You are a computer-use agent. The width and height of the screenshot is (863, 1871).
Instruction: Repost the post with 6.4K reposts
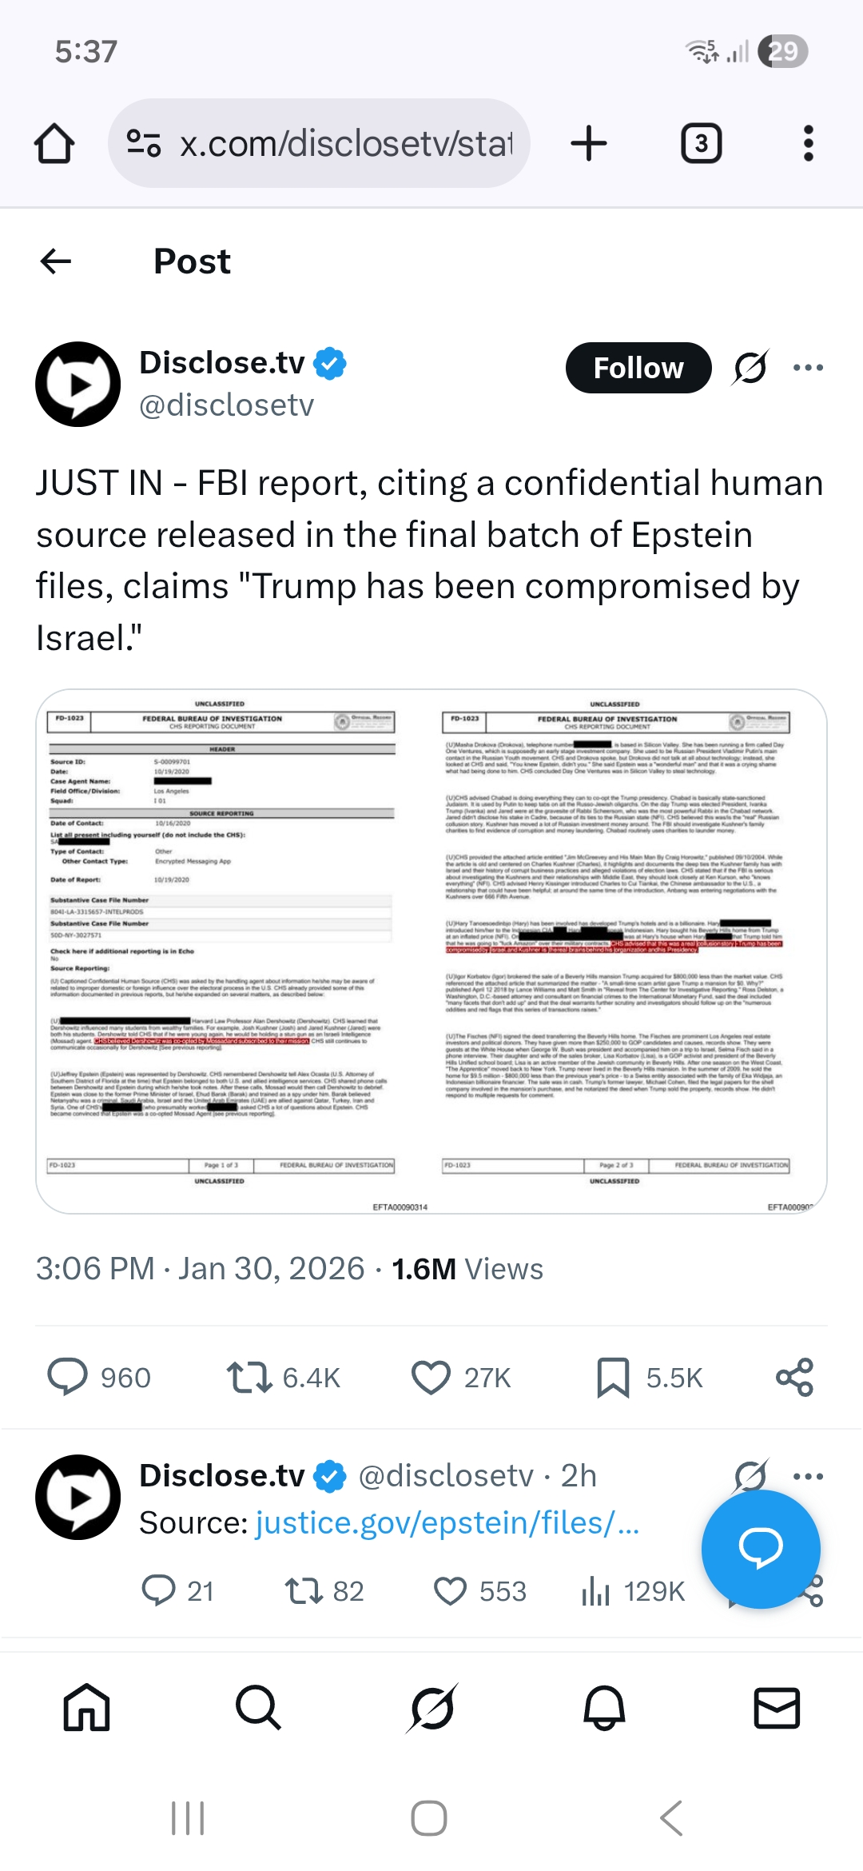249,1377
